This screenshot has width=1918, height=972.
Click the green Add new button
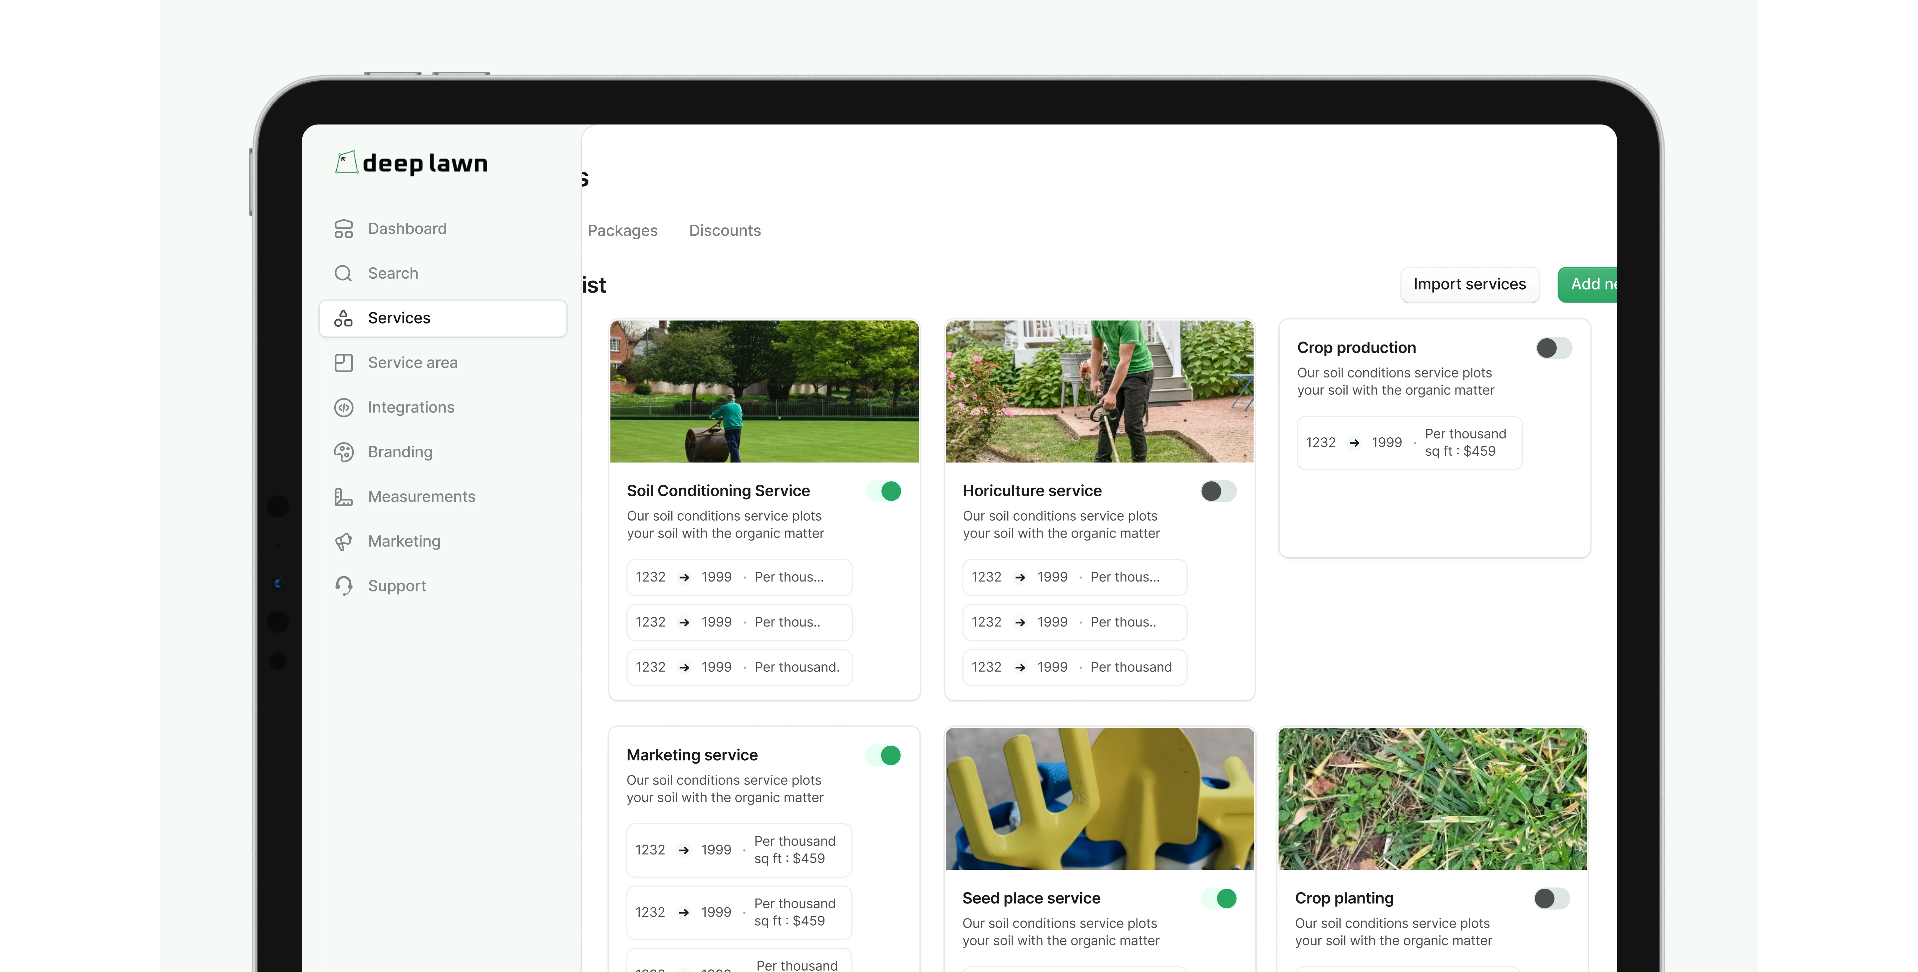pyautogui.click(x=1588, y=284)
